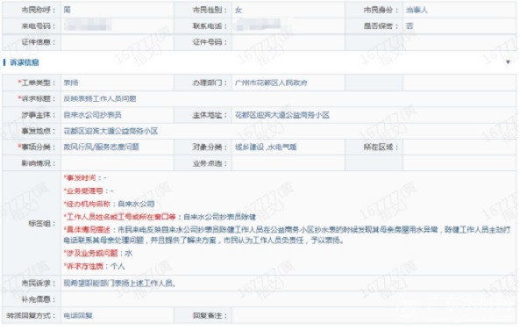Click the 是否保密 field showing 否

tap(459, 25)
